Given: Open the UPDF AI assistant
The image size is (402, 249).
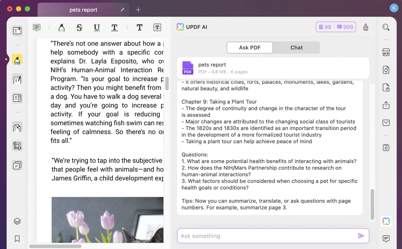Looking at the screenshot, I should (386, 221).
